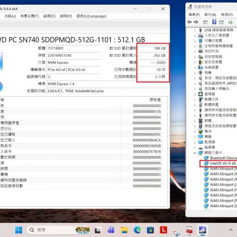Expand the 安全性裝置 node
Screen dimensions: 237x237
click(x=195, y=62)
